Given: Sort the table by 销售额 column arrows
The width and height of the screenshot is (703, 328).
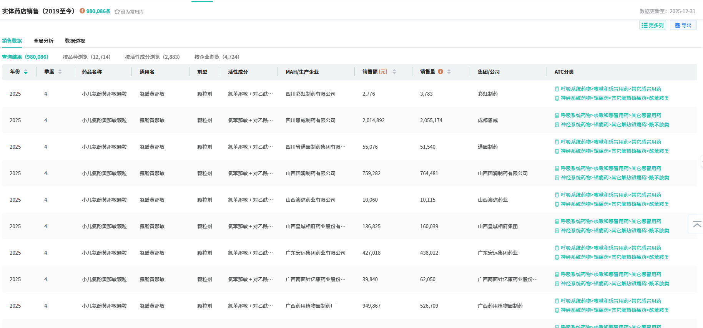Looking at the screenshot, I should [394, 72].
